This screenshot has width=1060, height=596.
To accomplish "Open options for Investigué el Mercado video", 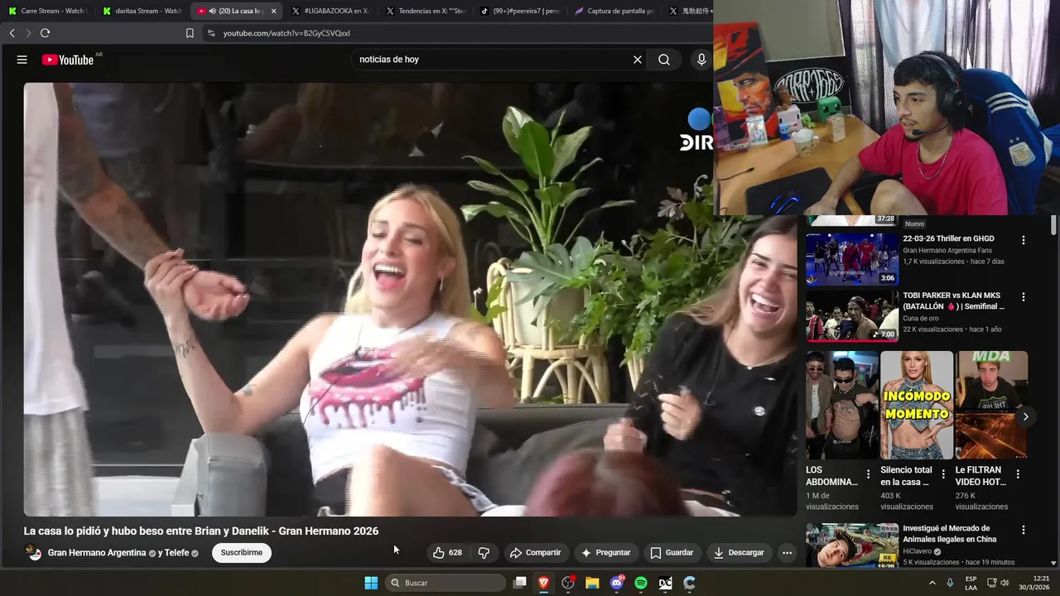I will pos(1024,530).
